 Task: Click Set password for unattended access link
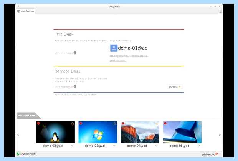click(x=129, y=56)
